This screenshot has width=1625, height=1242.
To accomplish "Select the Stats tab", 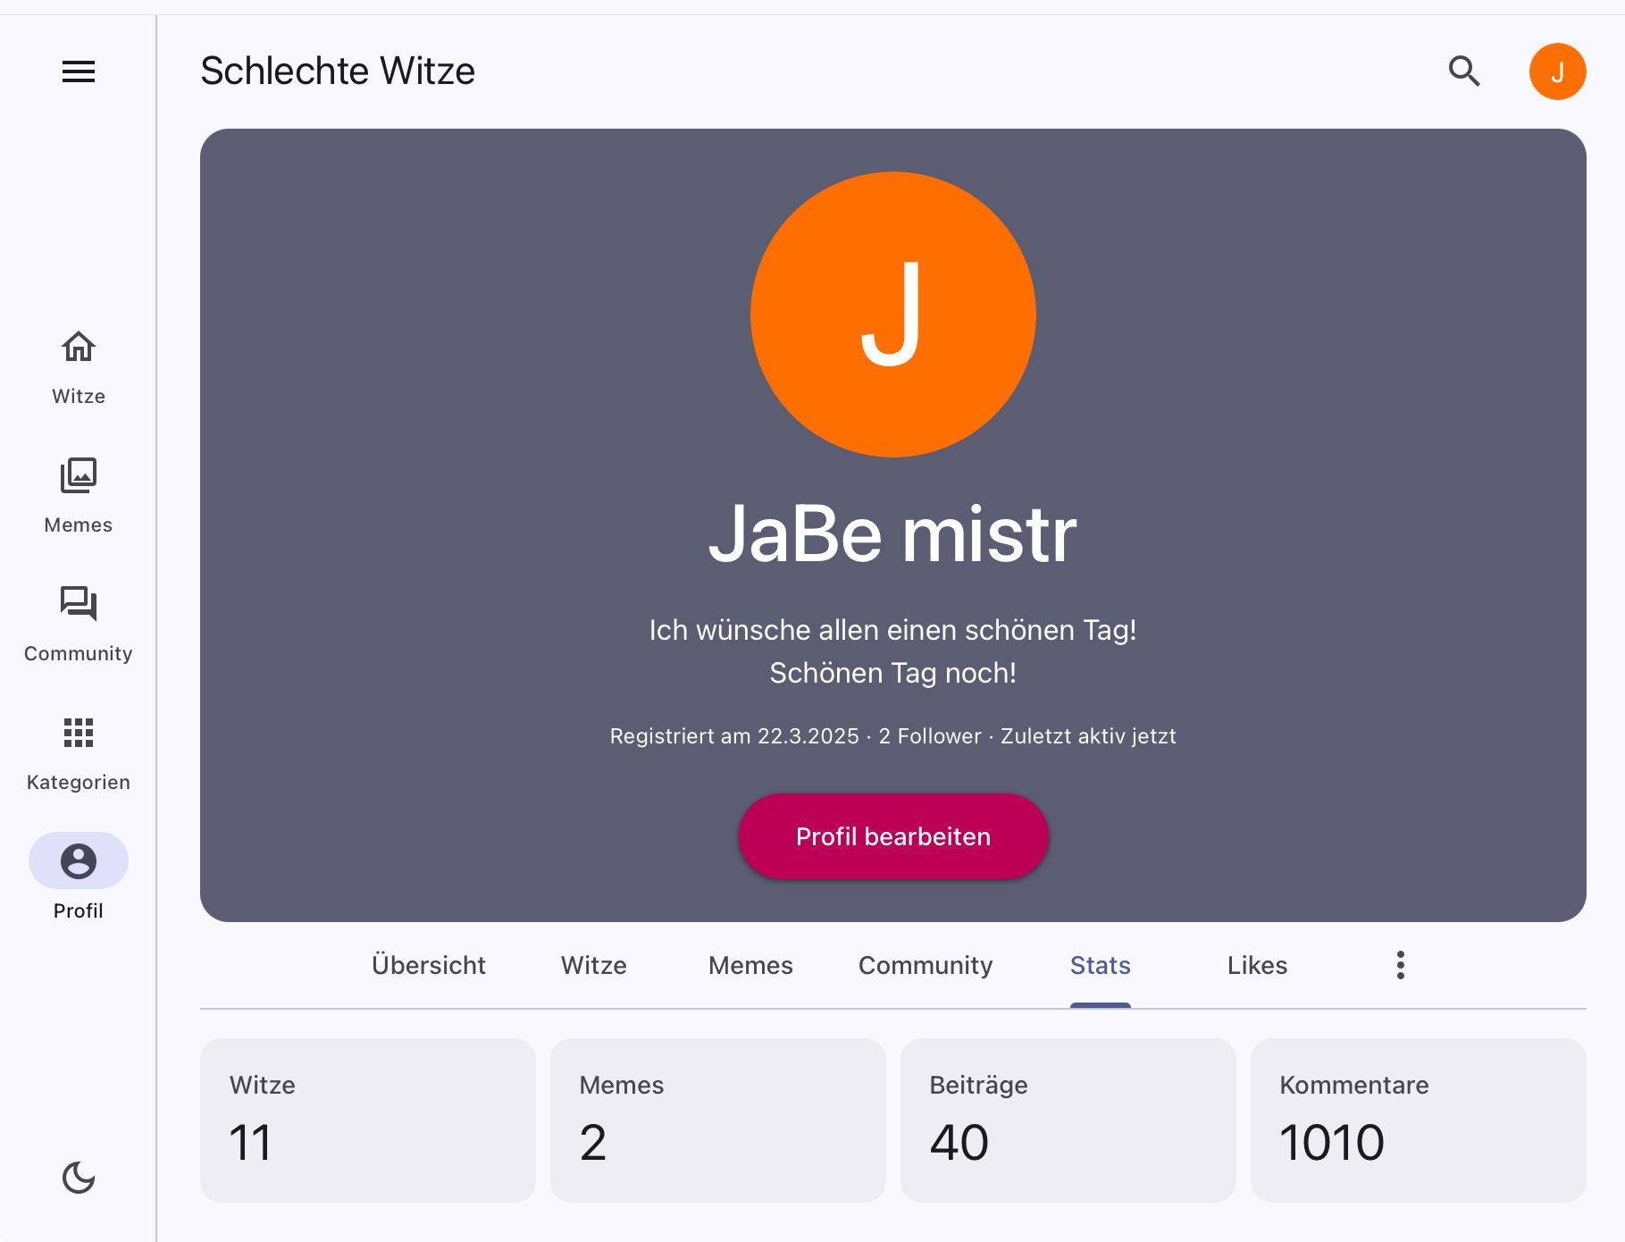I will tap(1101, 965).
